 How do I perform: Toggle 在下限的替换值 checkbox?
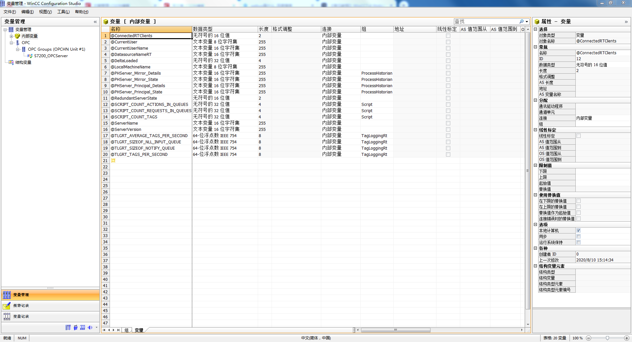coord(578,201)
